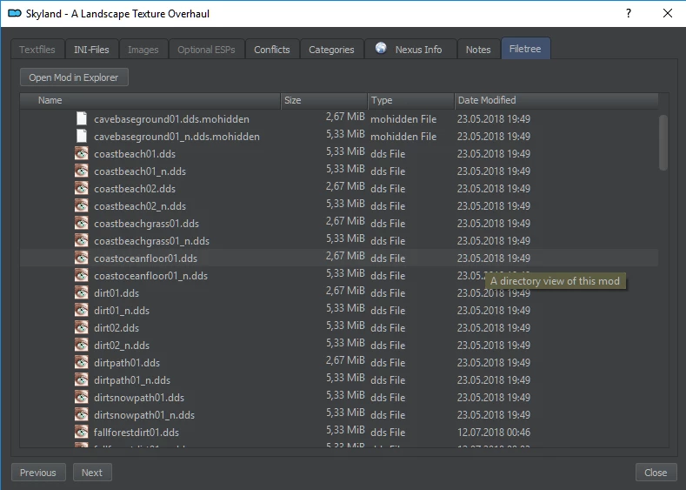Switch to the Textfiles tab
Image resolution: width=686 pixels, height=490 pixels.
tap(37, 50)
